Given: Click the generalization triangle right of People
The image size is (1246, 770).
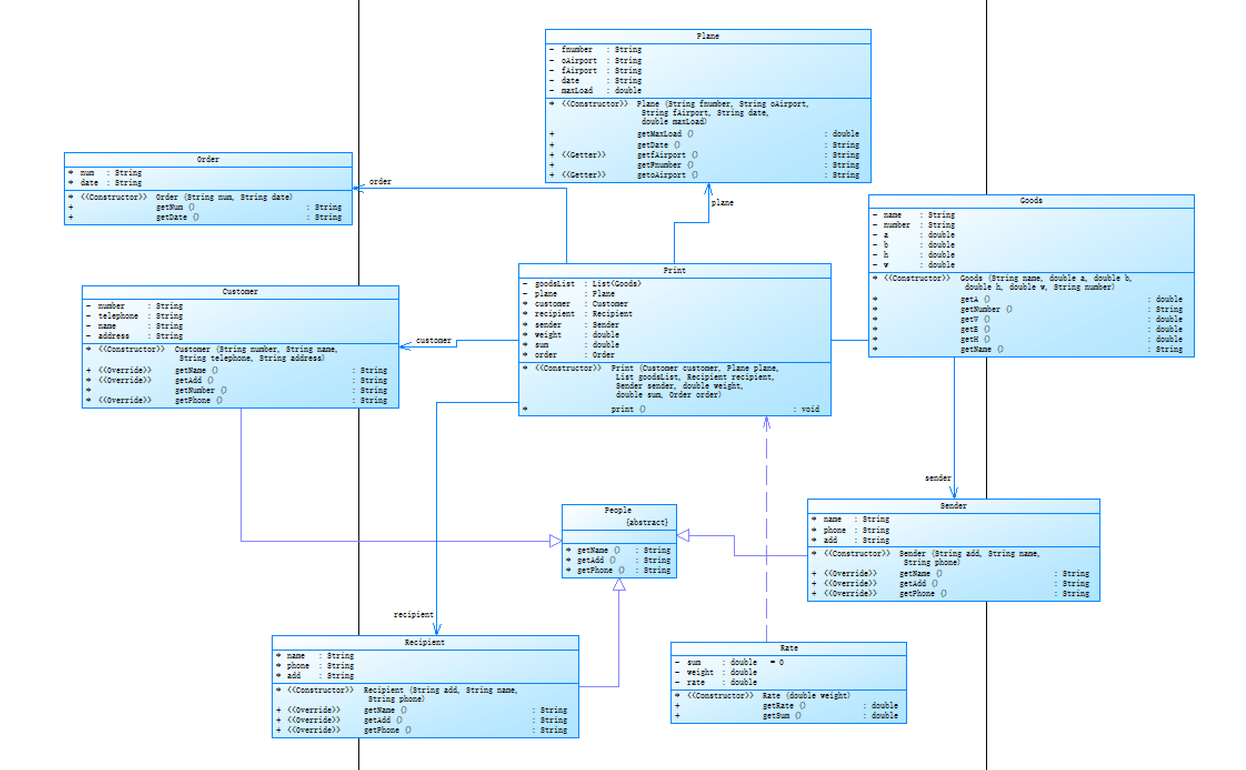Looking at the screenshot, I should point(684,536).
